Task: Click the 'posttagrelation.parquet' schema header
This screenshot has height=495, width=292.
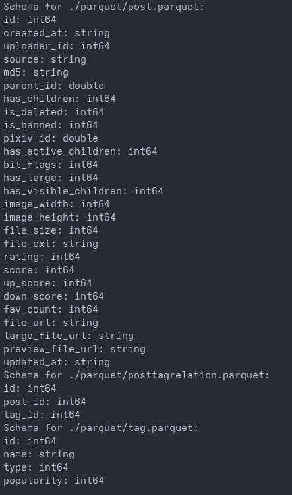Action: 136,375
